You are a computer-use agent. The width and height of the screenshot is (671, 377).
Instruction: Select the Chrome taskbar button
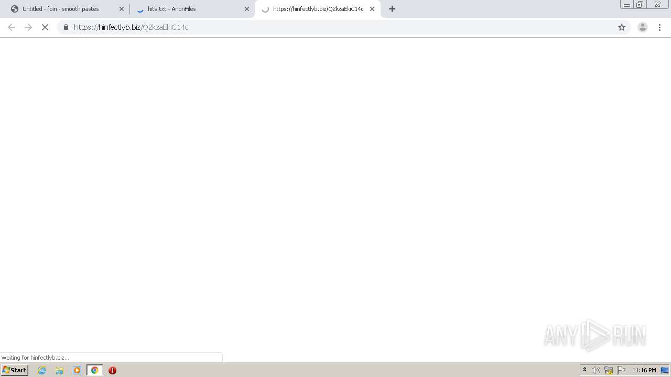(x=95, y=370)
